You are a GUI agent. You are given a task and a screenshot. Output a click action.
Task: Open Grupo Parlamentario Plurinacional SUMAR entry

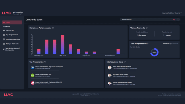pos(48,82)
